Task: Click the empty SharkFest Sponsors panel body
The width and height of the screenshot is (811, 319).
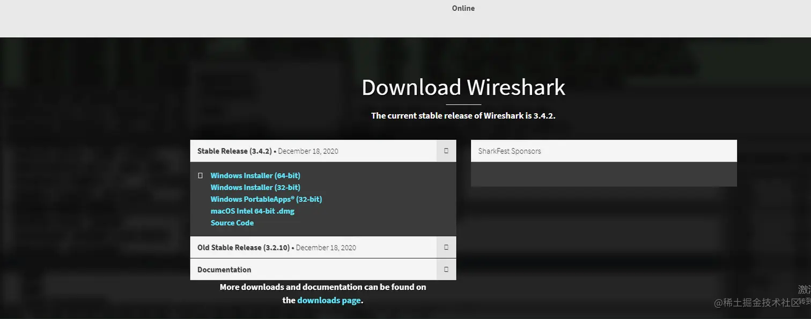Action: point(604,174)
